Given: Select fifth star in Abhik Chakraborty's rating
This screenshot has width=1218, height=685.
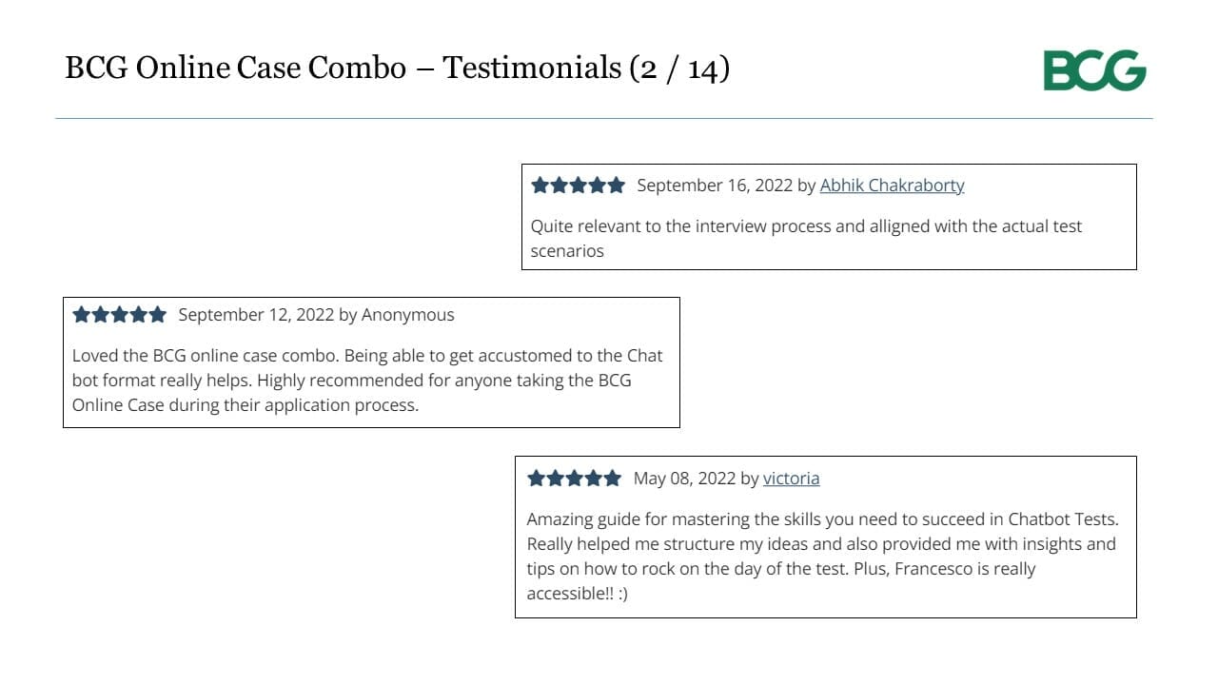Looking at the screenshot, I should 616,186.
